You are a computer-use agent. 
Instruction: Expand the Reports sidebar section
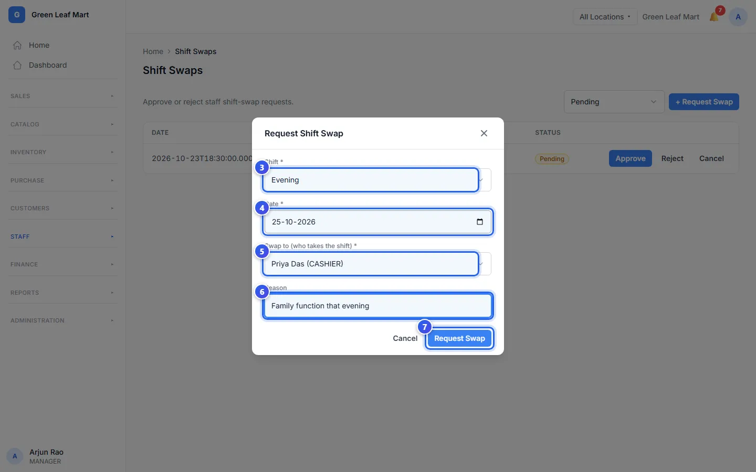tap(63, 293)
